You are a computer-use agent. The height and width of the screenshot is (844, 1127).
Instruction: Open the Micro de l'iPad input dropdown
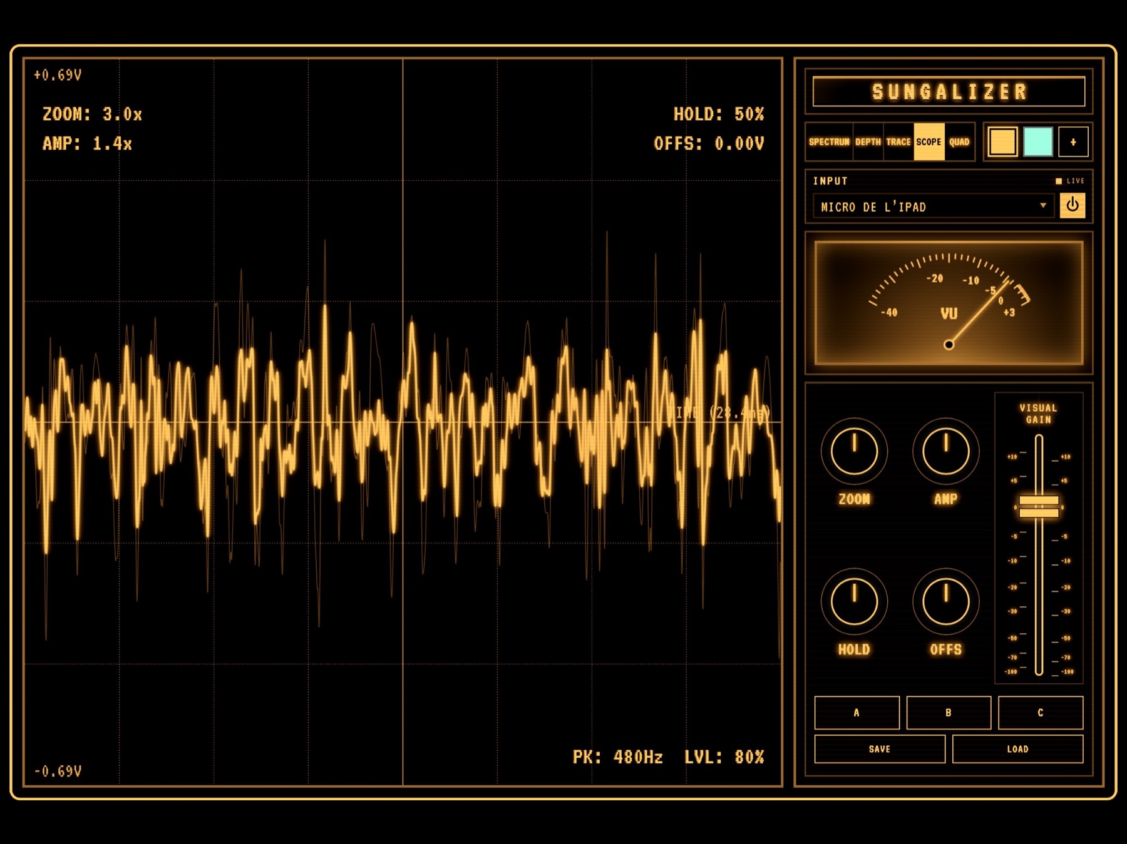pyautogui.click(x=934, y=206)
